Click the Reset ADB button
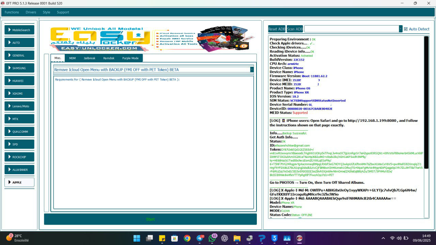 tap(277, 29)
